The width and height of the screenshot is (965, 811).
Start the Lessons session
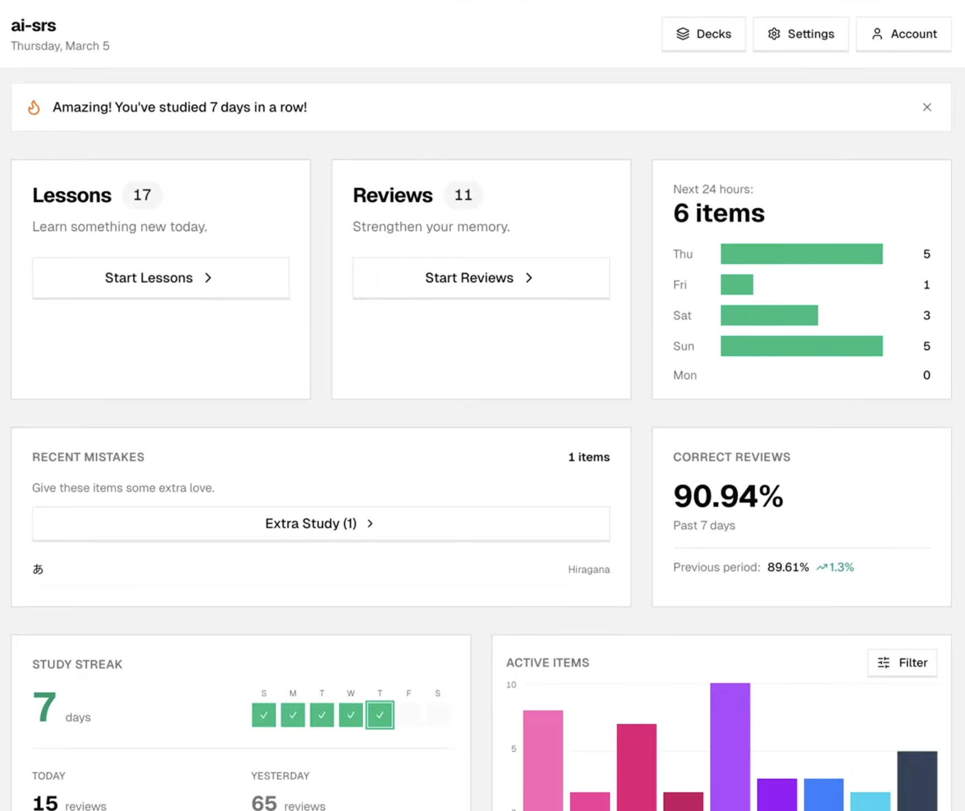tap(161, 278)
